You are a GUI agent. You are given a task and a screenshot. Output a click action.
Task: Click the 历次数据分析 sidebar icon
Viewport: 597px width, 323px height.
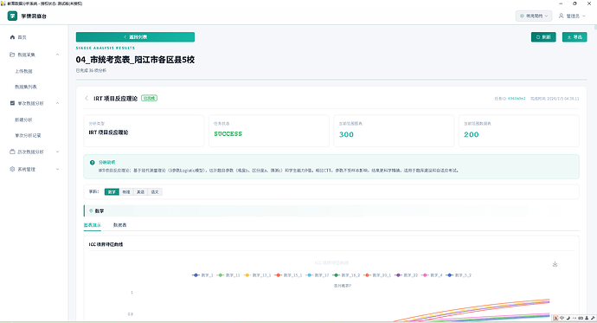click(x=12, y=152)
